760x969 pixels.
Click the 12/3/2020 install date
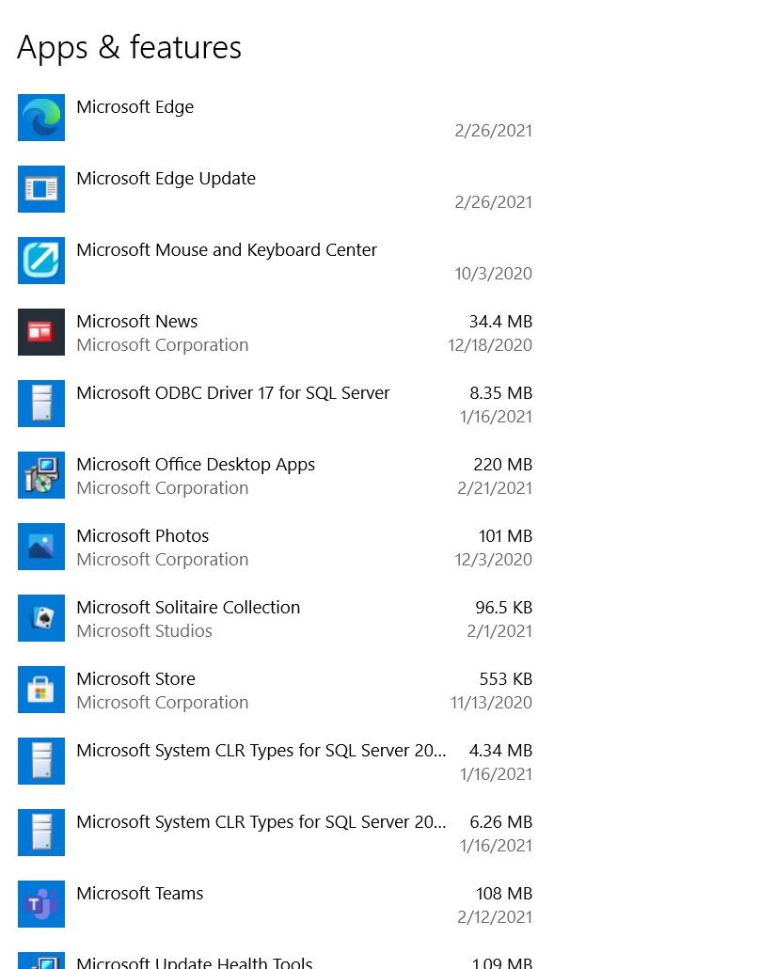(x=493, y=559)
